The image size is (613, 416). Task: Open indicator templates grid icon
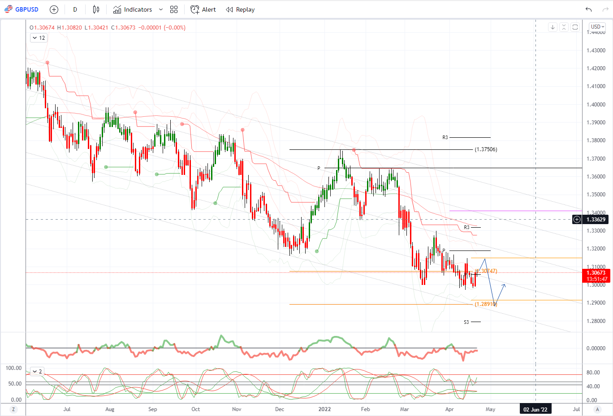pos(174,9)
